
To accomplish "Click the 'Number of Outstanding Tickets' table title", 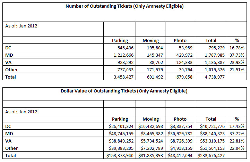I will pos(124,7).
